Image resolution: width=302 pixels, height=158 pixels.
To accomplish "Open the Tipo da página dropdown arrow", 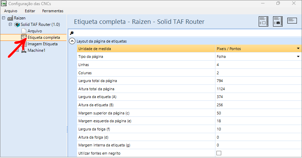I will (298, 57).
